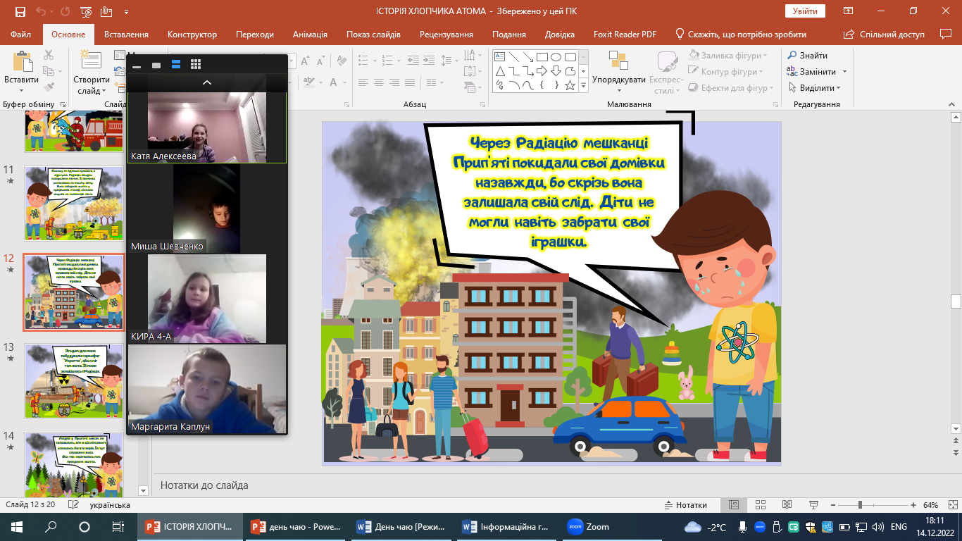Open Windows Start menu

(x=17, y=527)
